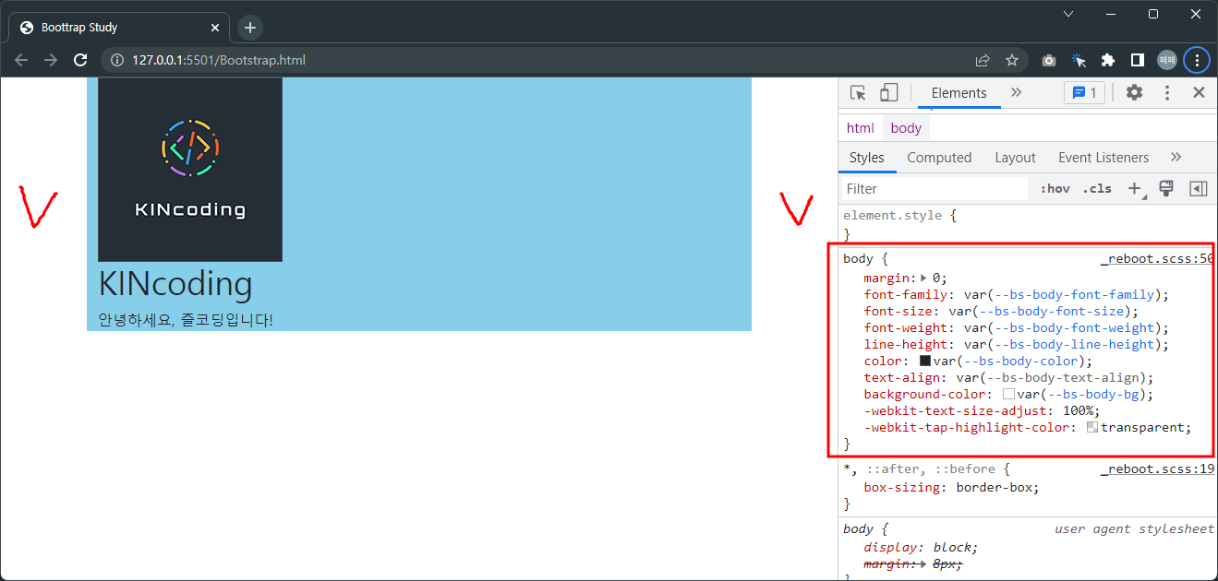Image resolution: width=1218 pixels, height=581 pixels.
Task: Toggle .cls element classes panel
Action: [1096, 188]
